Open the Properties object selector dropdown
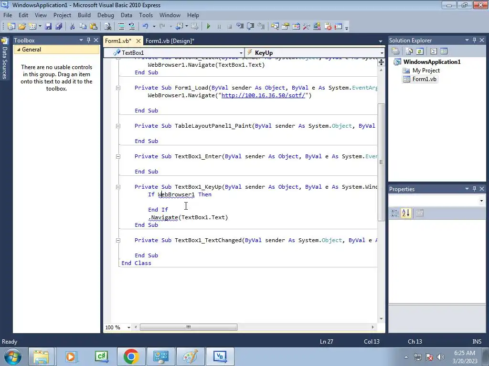489x366 pixels. click(481, 201)
